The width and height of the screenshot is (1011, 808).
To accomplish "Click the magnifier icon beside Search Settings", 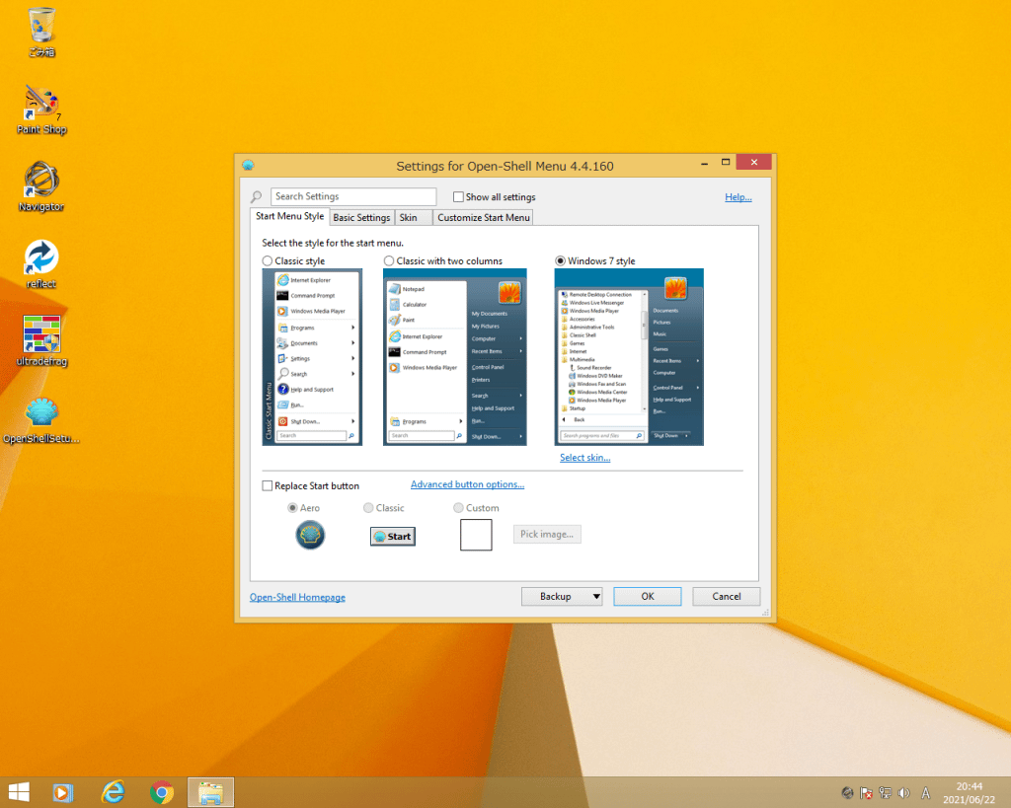I will [x=257, y=196].
